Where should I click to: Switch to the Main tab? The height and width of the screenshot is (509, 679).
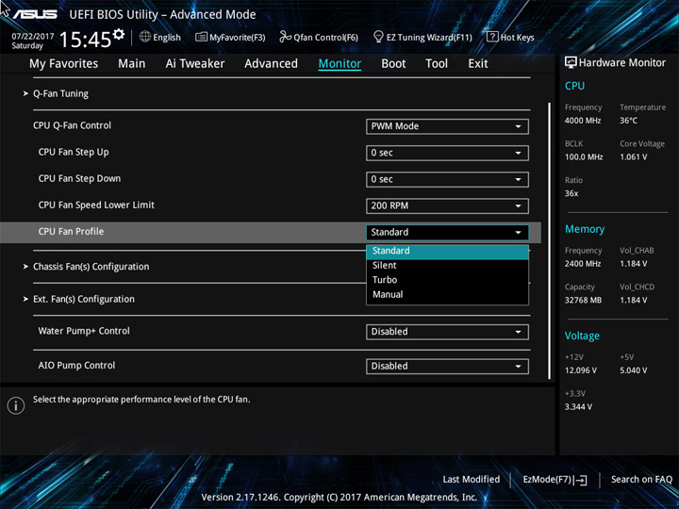point(132,64)
